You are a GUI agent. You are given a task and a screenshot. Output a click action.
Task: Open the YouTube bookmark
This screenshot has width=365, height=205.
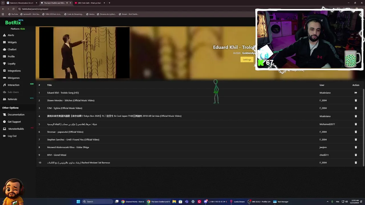coord(13,14)
